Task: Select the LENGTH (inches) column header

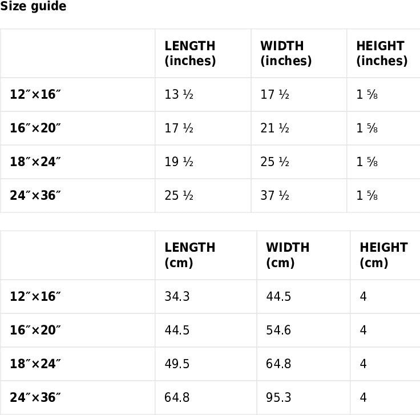Action: [190, 54]
